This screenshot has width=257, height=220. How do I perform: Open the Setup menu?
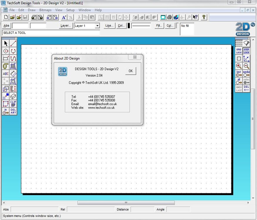click(70, 10)
